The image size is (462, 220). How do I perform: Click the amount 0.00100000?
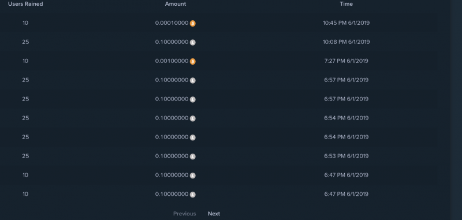pos(172,61)
